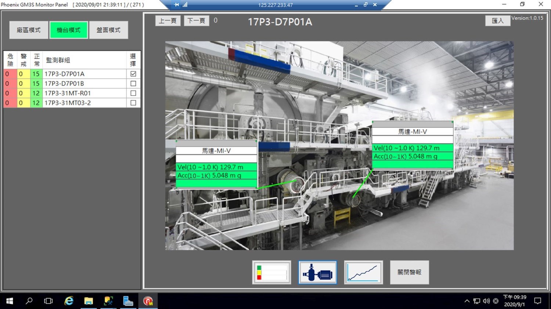This screenshot has height=309, width=551.
Task: Select the pump motor machine view icon
Action: point(317,272)
